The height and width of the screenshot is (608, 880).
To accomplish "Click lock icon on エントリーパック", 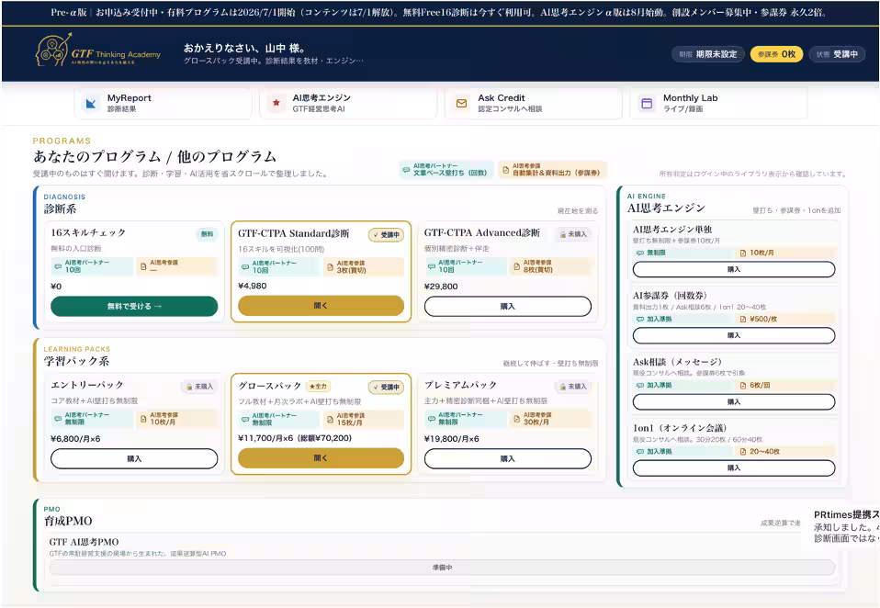I will (189, 387).
